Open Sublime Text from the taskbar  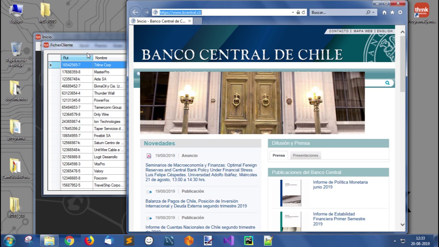pyautogui.click(x=129, y=241)
